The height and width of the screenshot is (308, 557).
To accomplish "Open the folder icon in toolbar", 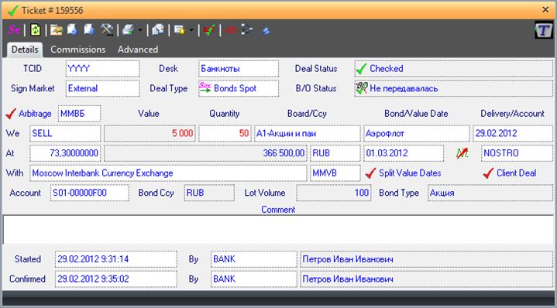I will [56, 30].
